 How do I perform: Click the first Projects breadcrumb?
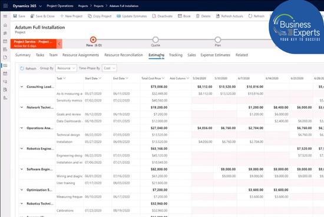tap(83, 6)
